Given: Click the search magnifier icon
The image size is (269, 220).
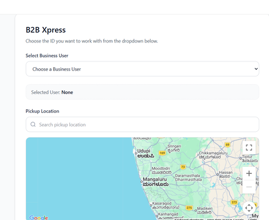Looking at the screenshot, I should coord(33,124).
